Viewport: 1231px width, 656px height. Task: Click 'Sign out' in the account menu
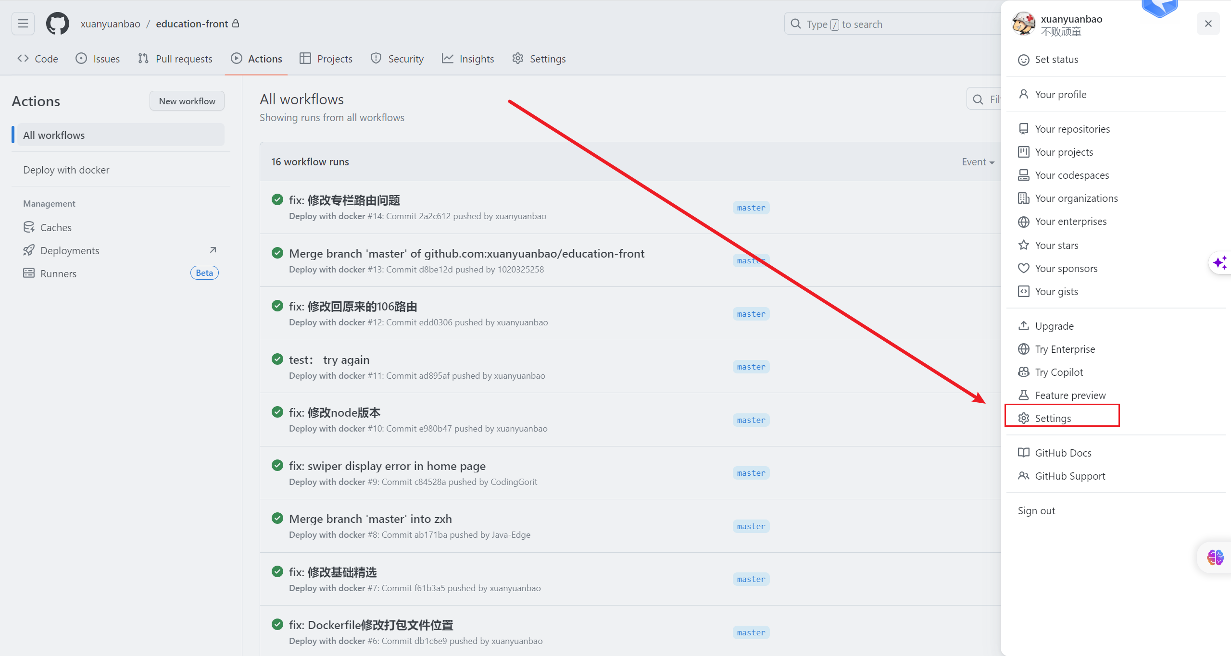click(x=1036, y=510)
